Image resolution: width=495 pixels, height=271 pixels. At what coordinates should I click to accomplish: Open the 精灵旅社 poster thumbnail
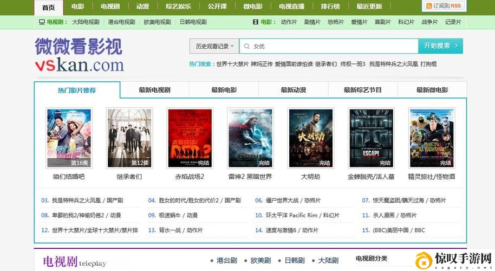pos(432,138)
